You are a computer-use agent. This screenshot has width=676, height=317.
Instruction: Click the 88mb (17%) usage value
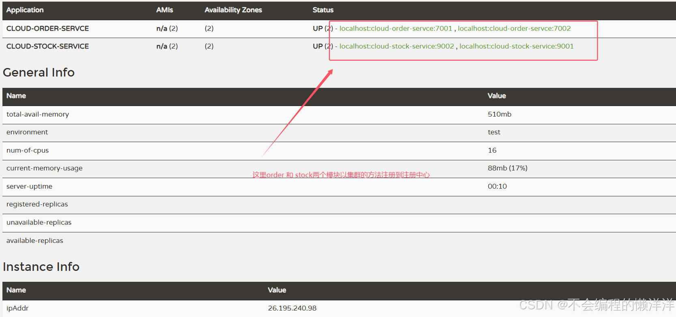point(508,168)
